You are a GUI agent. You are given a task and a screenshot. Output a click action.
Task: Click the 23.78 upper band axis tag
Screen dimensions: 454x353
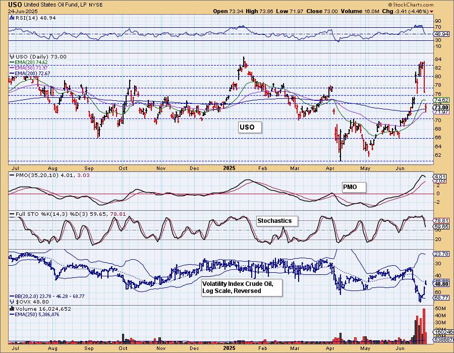coord(441,254)
